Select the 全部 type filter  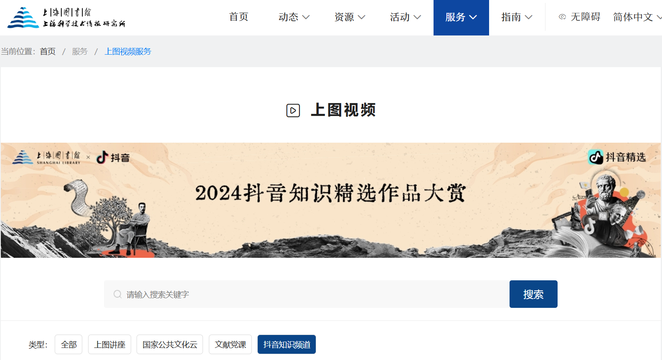(x=68, y=345)
